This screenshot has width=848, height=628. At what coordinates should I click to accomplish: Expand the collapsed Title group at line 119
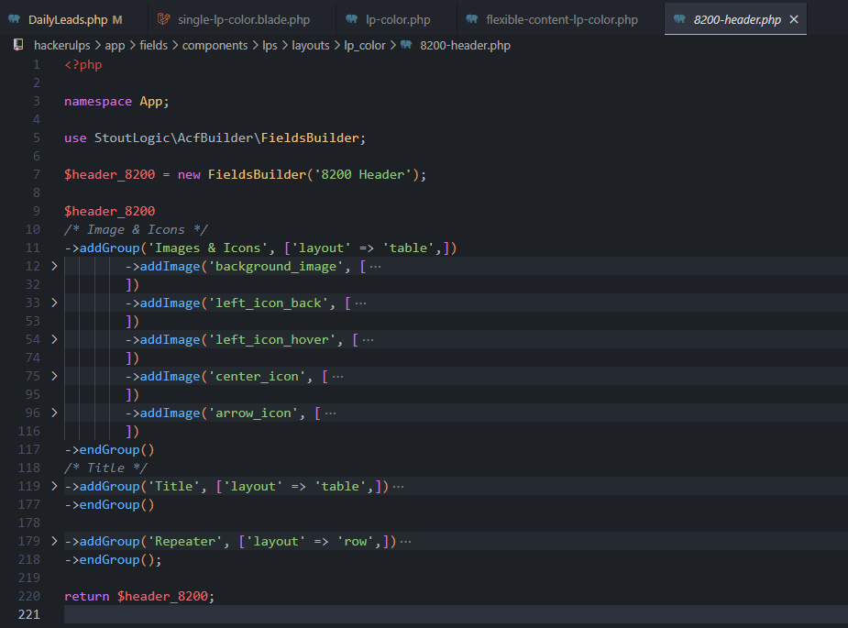coord(54,486)
